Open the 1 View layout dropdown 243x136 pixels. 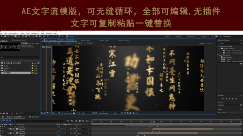coord(116,113)
